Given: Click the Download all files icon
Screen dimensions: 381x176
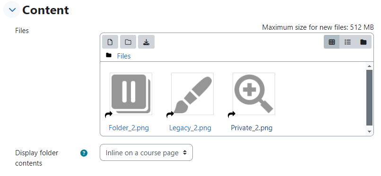Looking at the screenshot, I should tap(146, 42).
